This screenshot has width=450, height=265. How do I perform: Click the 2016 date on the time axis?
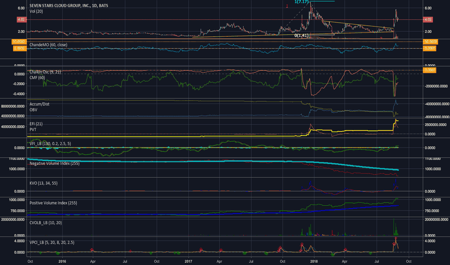(62, 261)
